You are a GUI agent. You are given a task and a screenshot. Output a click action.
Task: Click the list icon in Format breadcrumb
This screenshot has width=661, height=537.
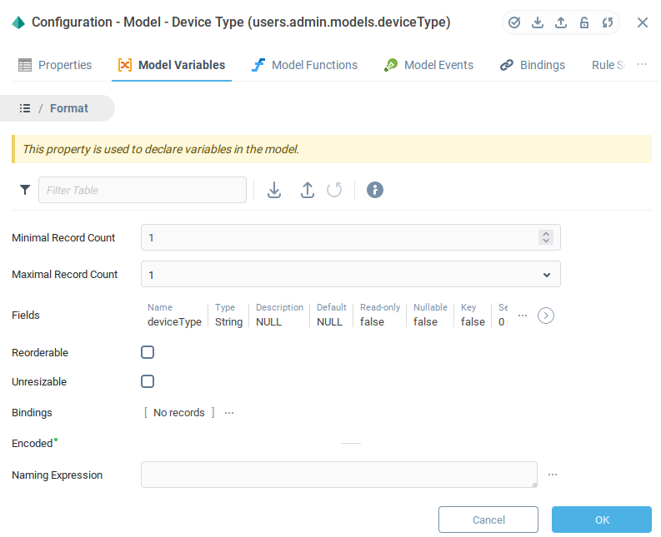[x=25, y=108]
